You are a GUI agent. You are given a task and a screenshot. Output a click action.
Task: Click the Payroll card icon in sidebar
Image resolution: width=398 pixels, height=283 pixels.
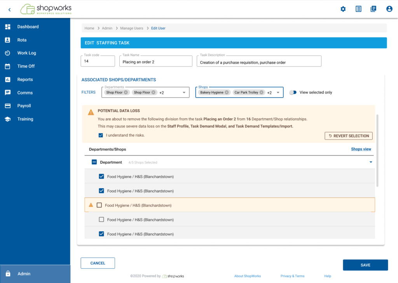click(x=7, y=106)
